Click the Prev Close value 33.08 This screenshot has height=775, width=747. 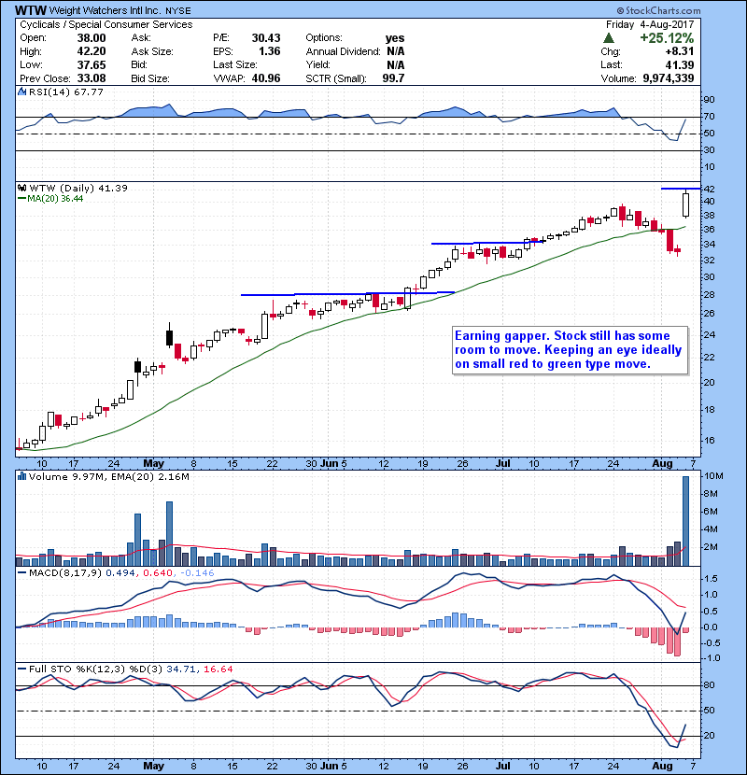(92, 78)
